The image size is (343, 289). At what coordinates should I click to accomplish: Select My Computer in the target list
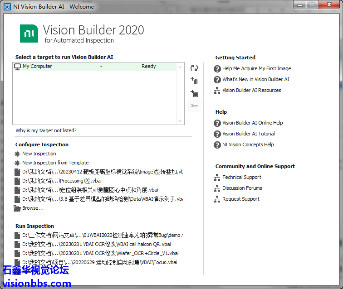click(x=37, y=67)
